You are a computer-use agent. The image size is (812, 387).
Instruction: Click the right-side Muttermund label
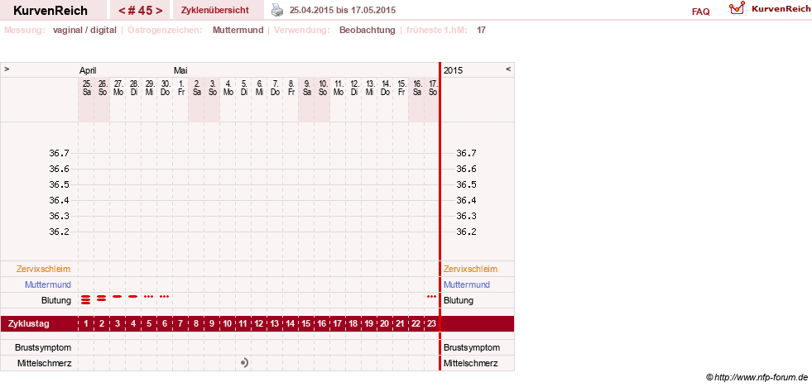[x=467, y=284]
